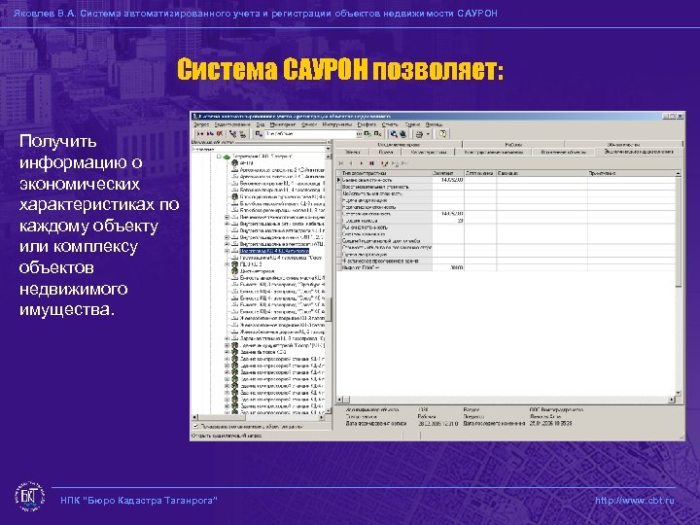Click the tree's vertical scrollbar up arrow
Image resolution: width=700 pixels, height=525 pixels.
point(329,157)
